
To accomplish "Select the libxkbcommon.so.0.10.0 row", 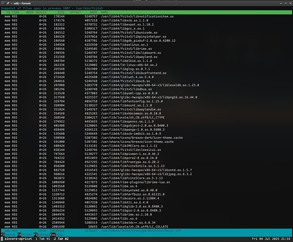I will (146, 114).
